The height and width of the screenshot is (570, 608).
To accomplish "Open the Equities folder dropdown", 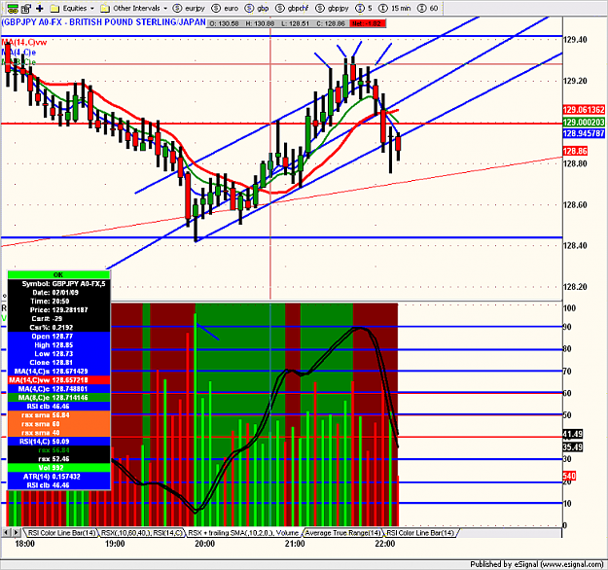I will click(x=92, y=8).
